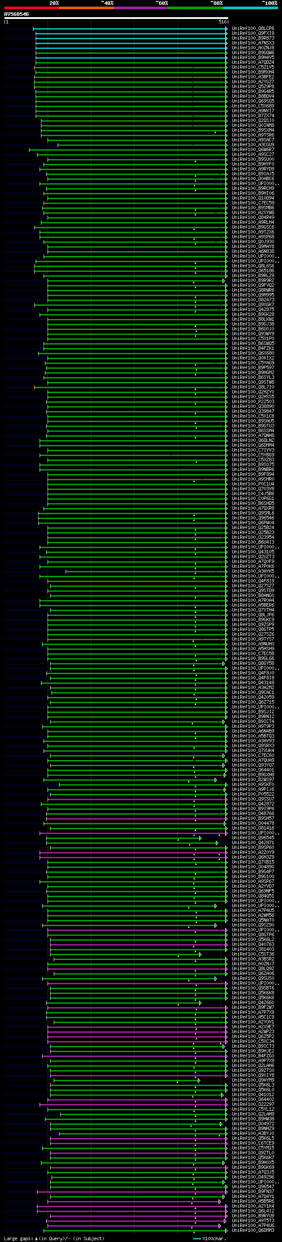Select hit UniRef100_B9SJI2
The width and height of the screenshot is (282, 1242).
point(252,712)
